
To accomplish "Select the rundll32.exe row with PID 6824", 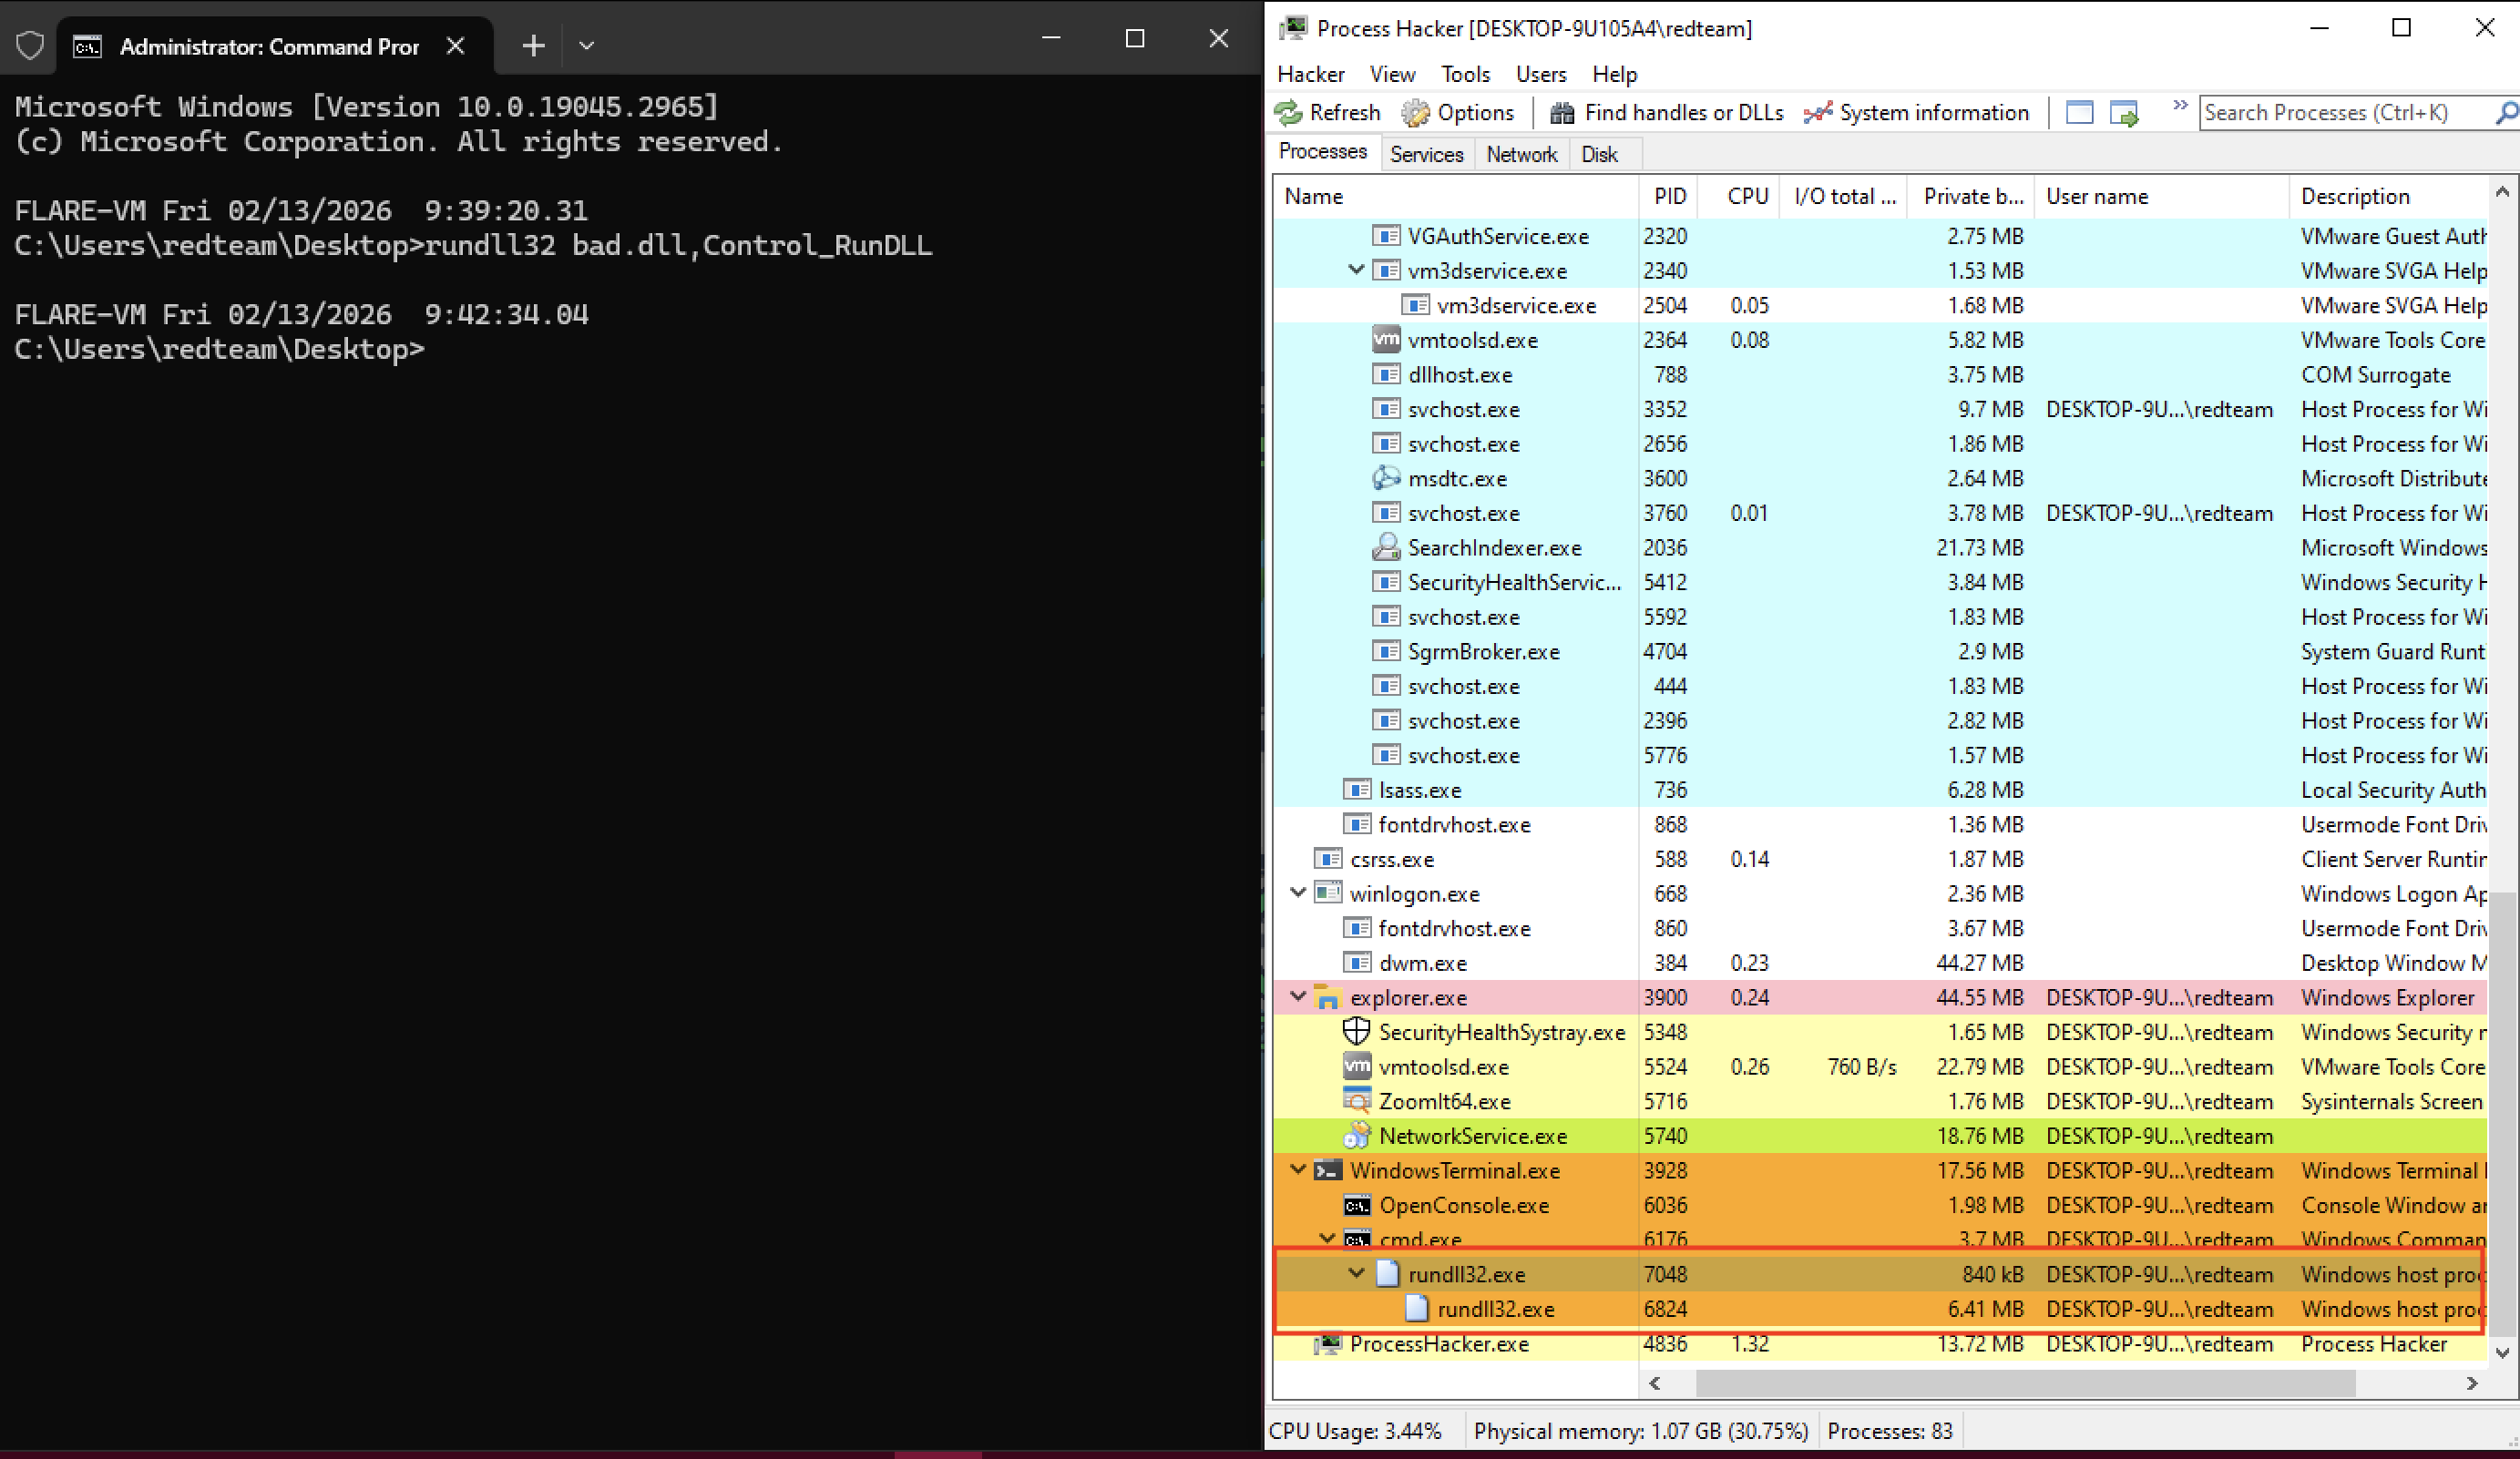I will pos(1880,1309).
